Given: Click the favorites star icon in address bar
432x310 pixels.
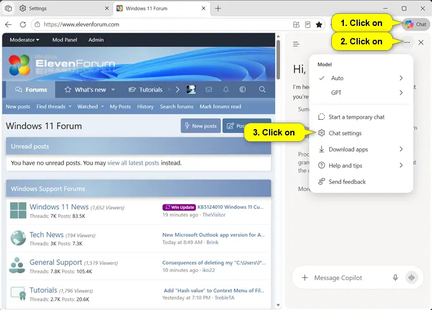Looking at the screenshot, I should (x=319, y=25).
